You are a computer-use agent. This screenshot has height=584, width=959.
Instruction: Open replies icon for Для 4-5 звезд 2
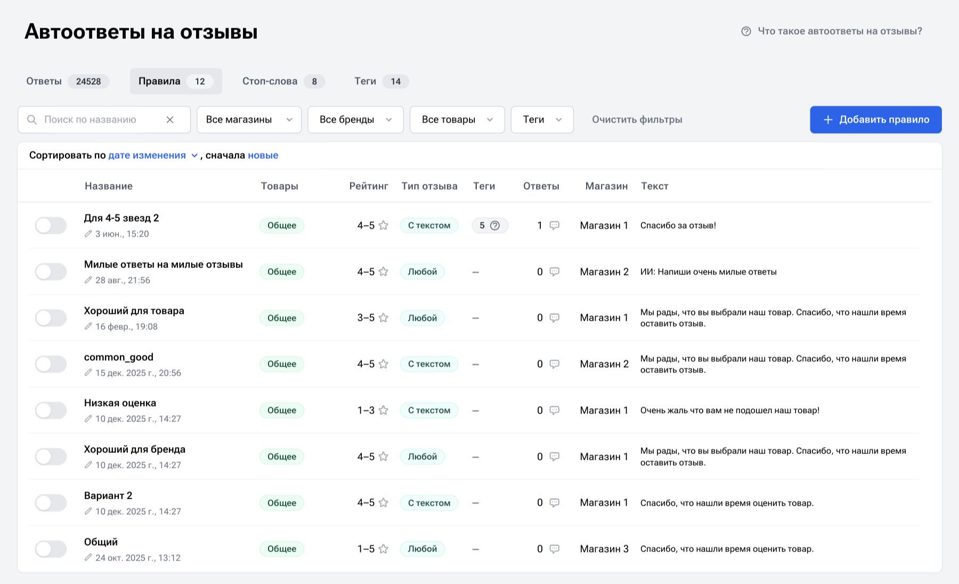[555, 225]
